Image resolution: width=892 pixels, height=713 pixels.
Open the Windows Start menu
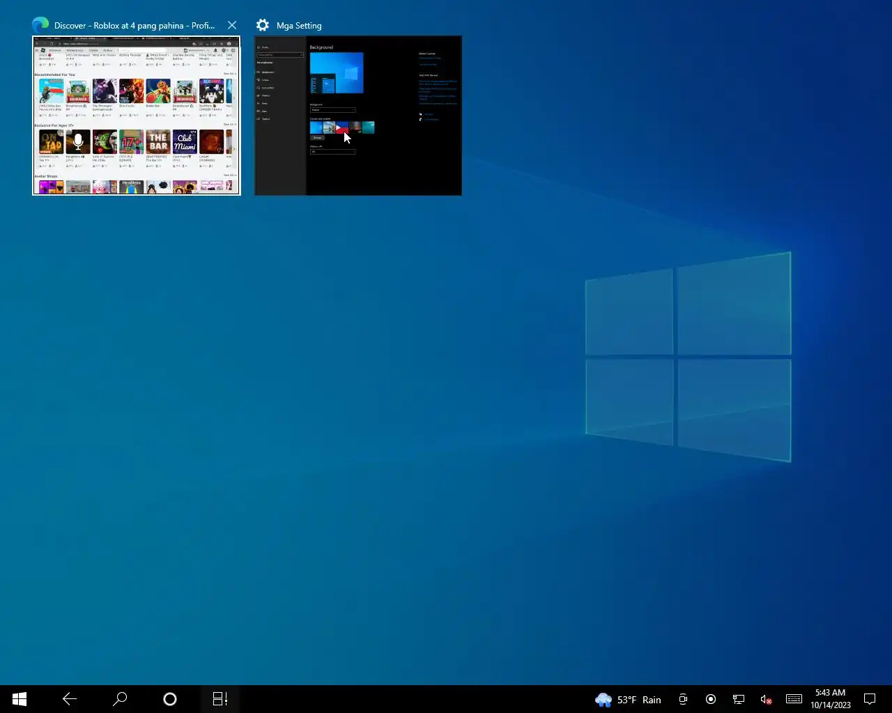coord(20,699)
